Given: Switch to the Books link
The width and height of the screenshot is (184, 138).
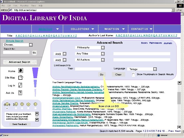Looking at the screenshot, I should [144, 43].
